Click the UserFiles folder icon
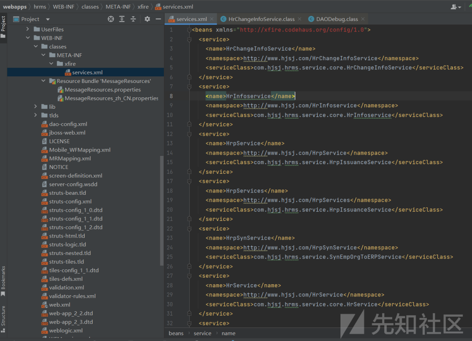 coord(37,29)
